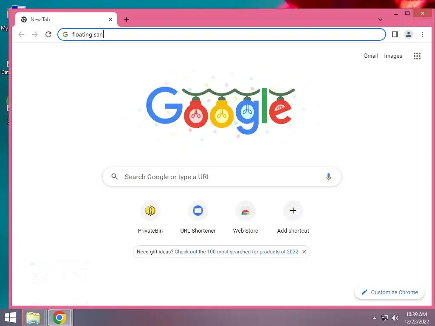Maximize the Chrome window

[407, 13]
